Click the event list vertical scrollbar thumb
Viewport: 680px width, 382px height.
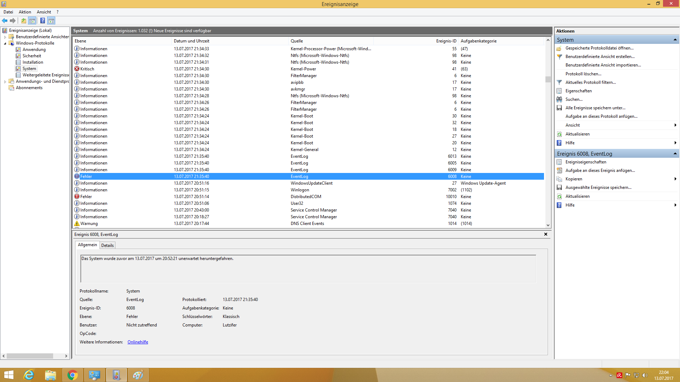548,80
